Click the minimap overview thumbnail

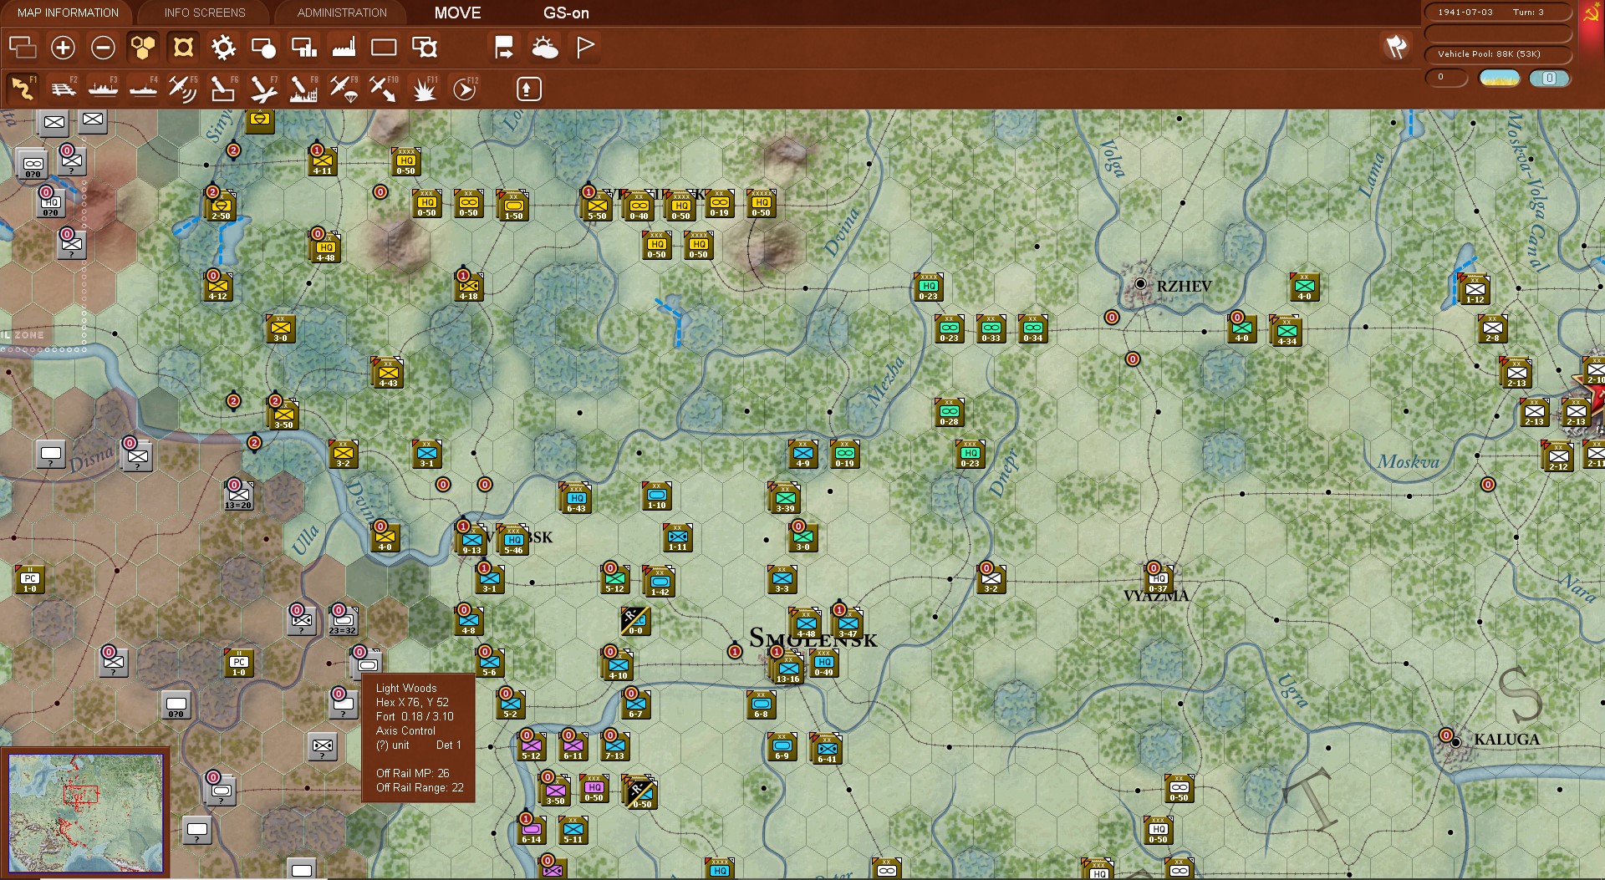[x=85, y=813]
